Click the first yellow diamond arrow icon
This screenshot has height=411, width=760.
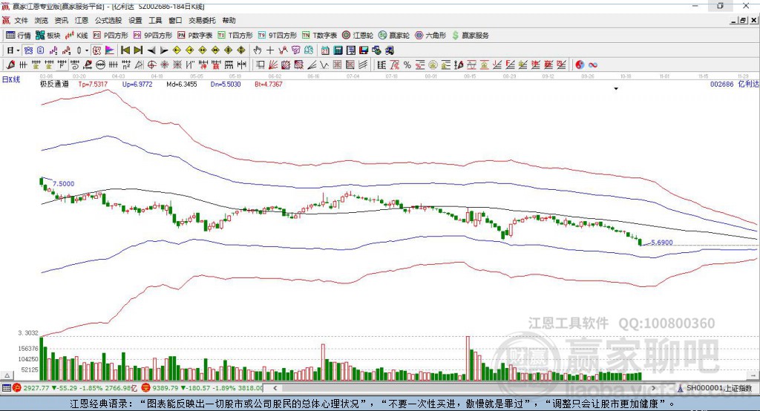[177, 50]
